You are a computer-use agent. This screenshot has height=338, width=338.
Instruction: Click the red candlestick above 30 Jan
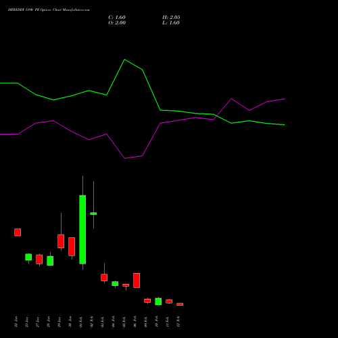tap(72, 247)
